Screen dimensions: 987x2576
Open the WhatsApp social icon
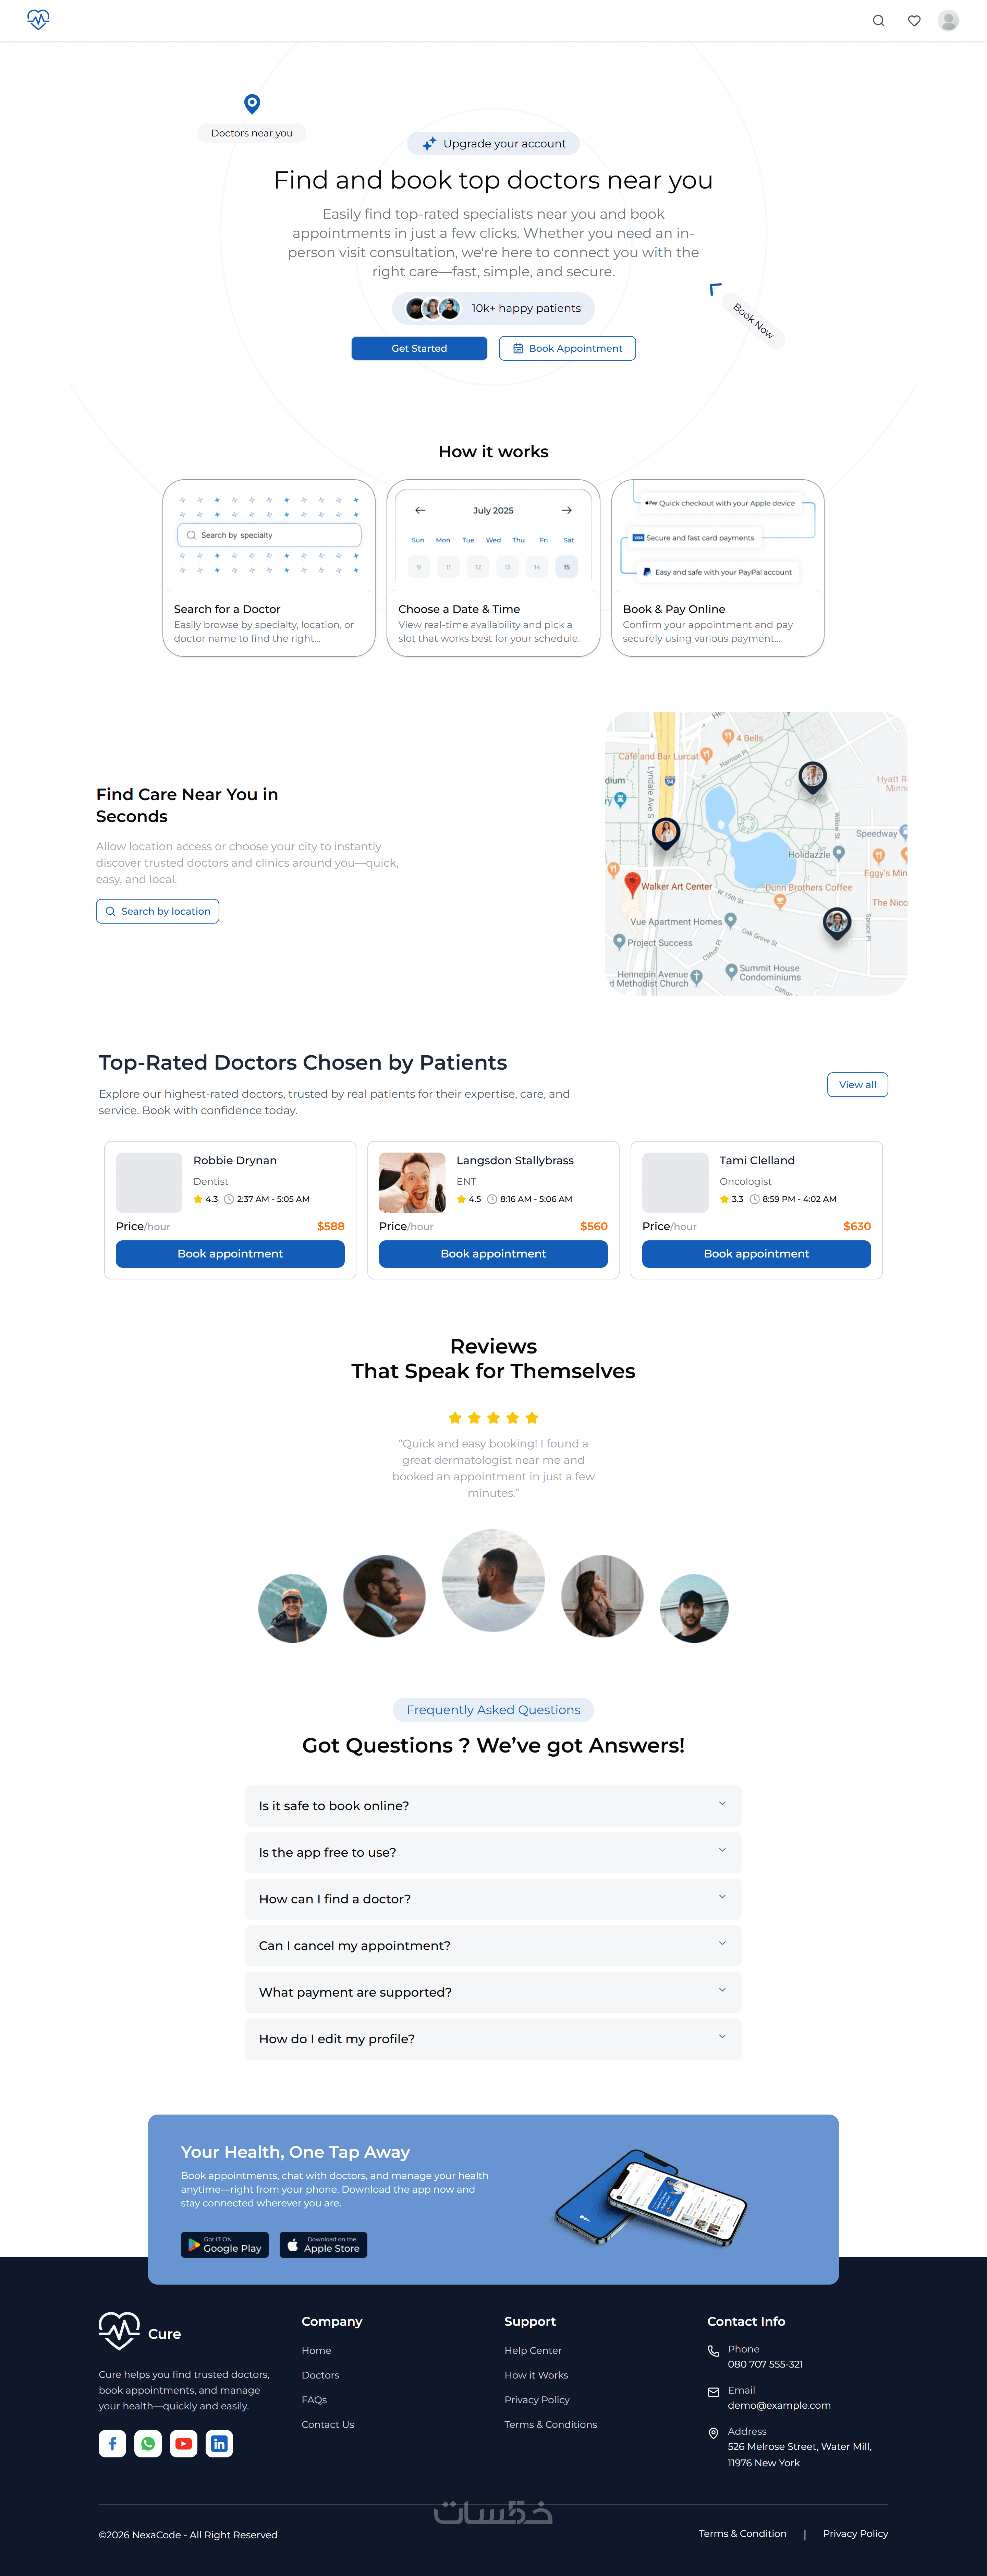click(148, 2443)
